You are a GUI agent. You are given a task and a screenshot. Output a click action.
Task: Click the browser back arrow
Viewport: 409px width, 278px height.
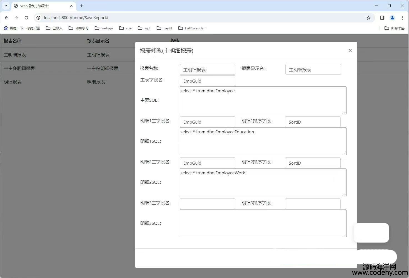tap(6, 18)
